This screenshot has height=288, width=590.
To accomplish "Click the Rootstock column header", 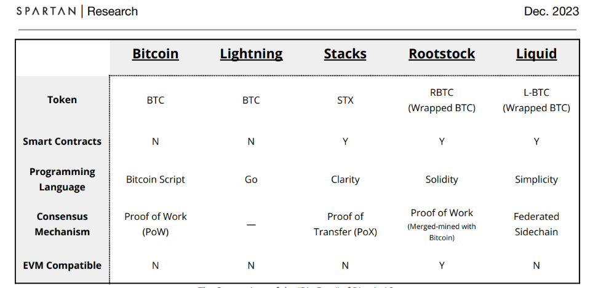I will point(442,54).
